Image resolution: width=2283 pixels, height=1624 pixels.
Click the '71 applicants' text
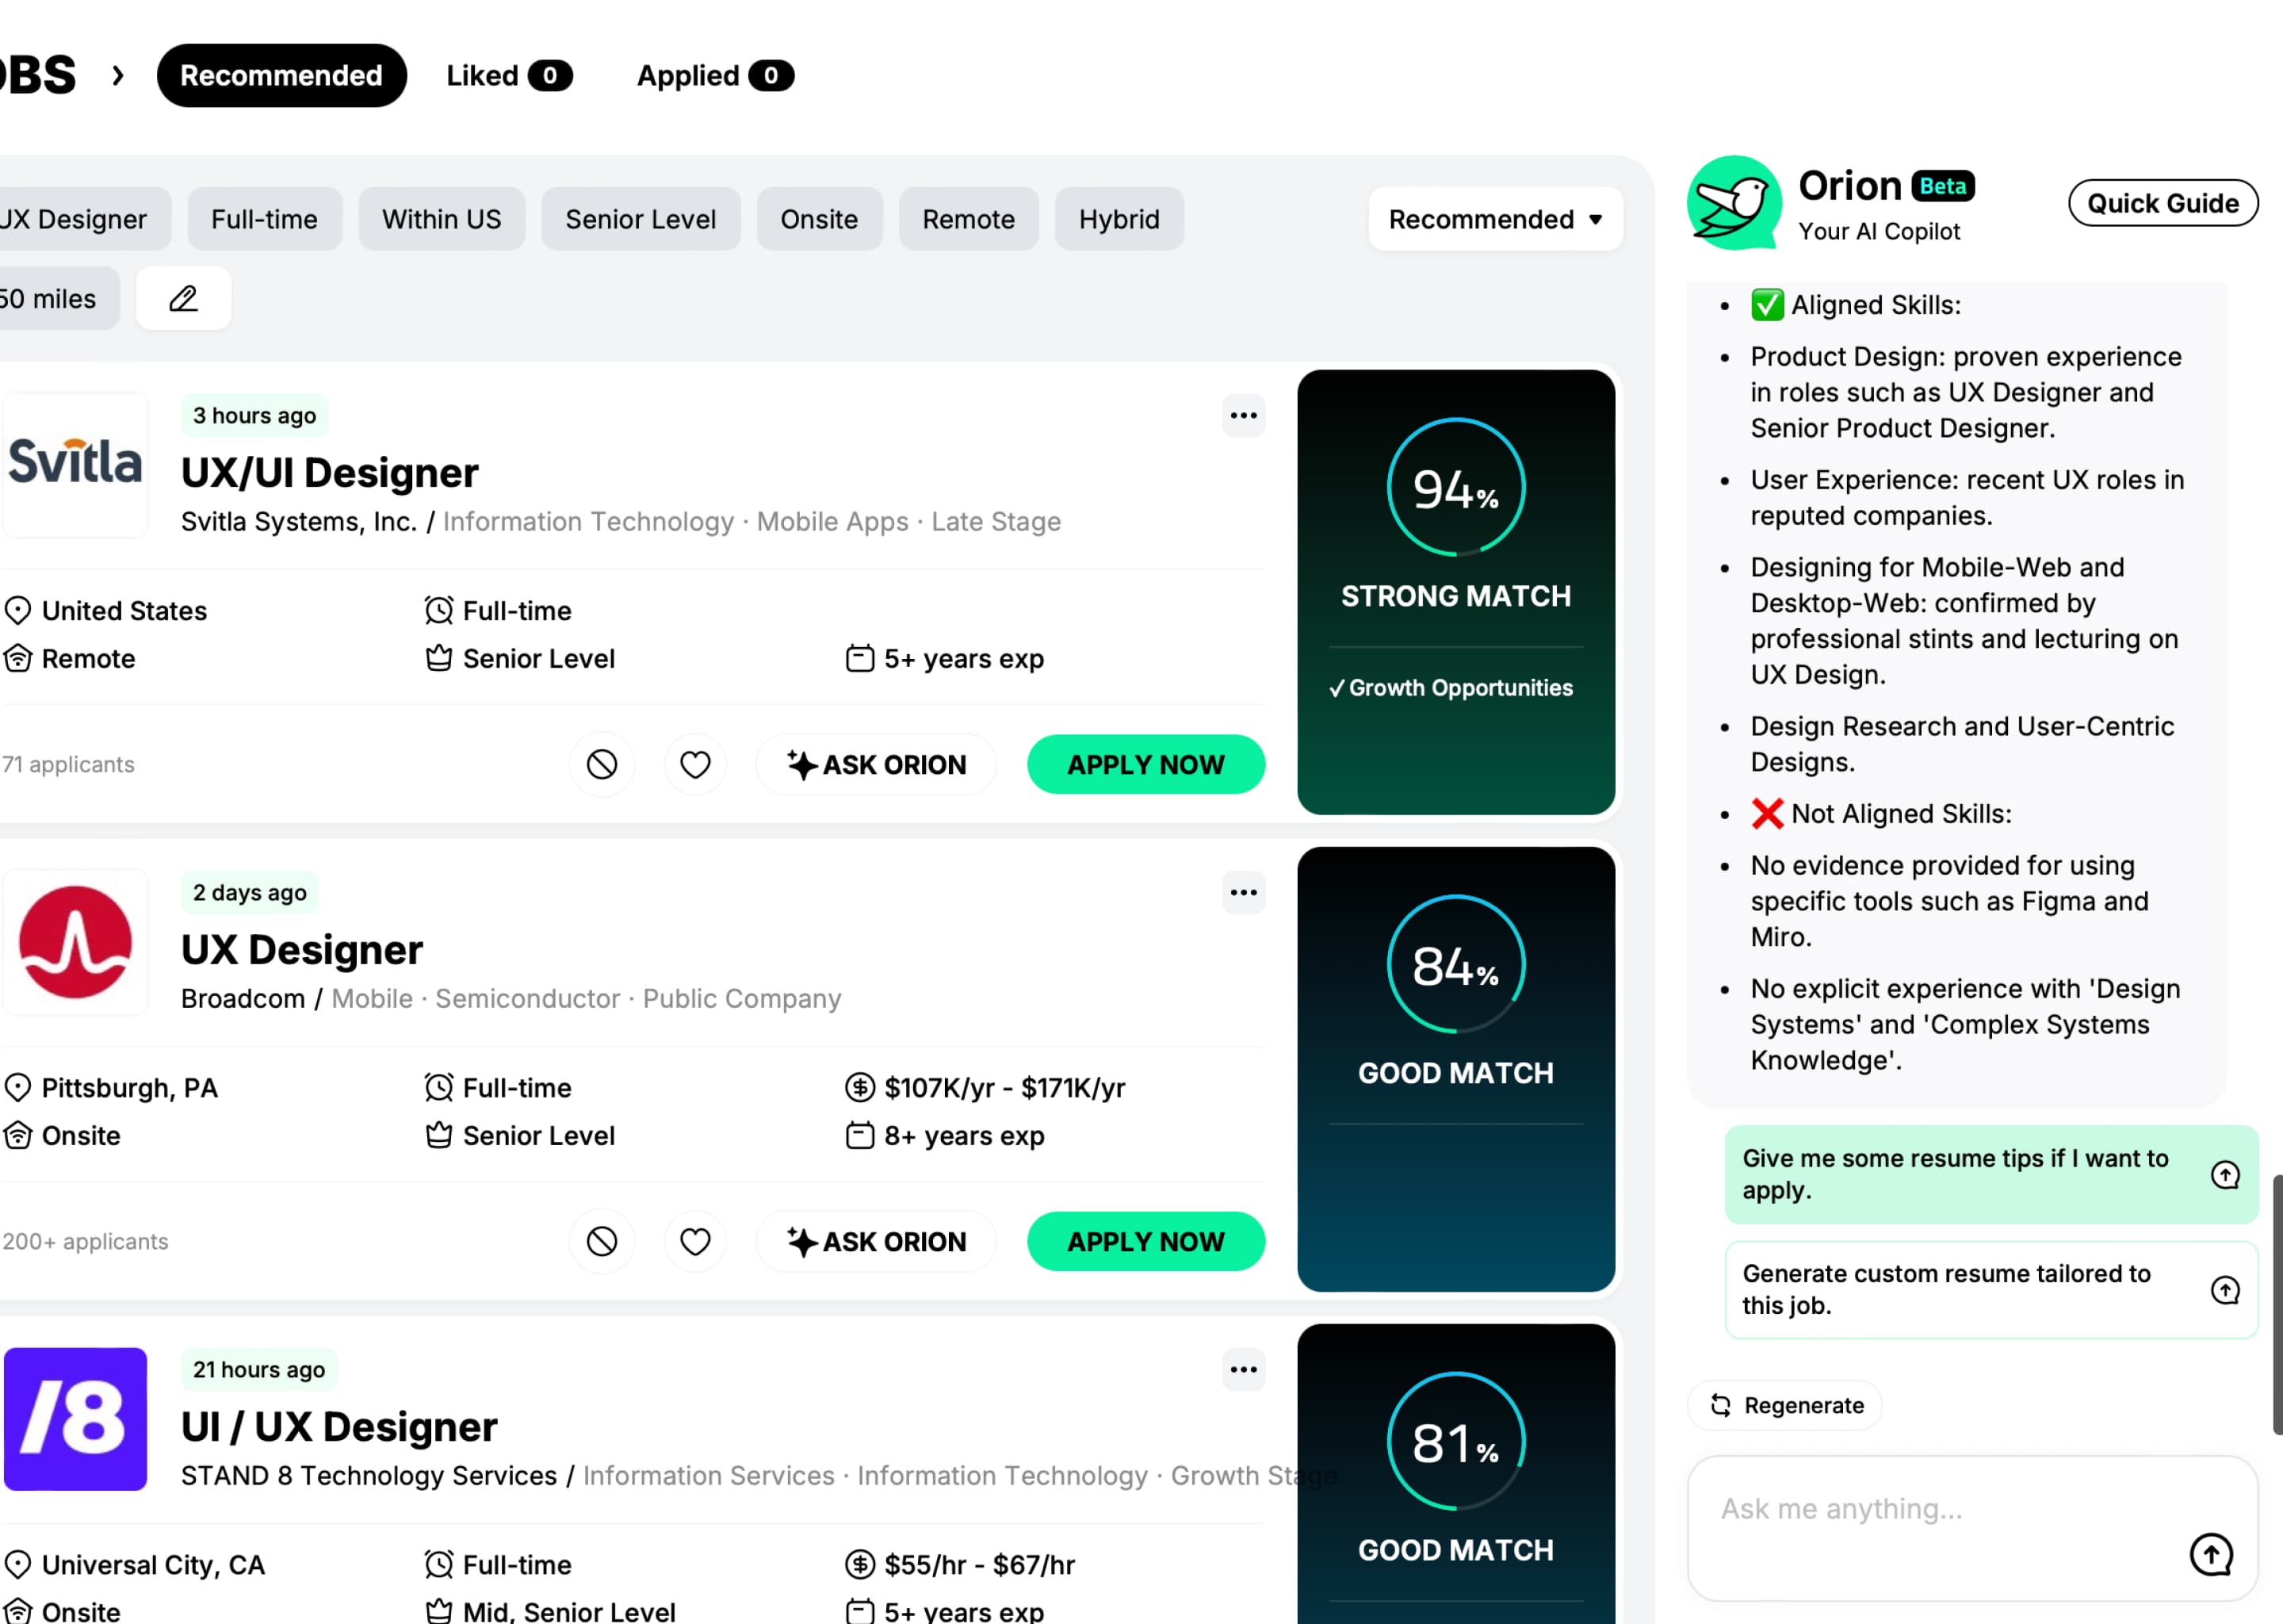[68, 765]
